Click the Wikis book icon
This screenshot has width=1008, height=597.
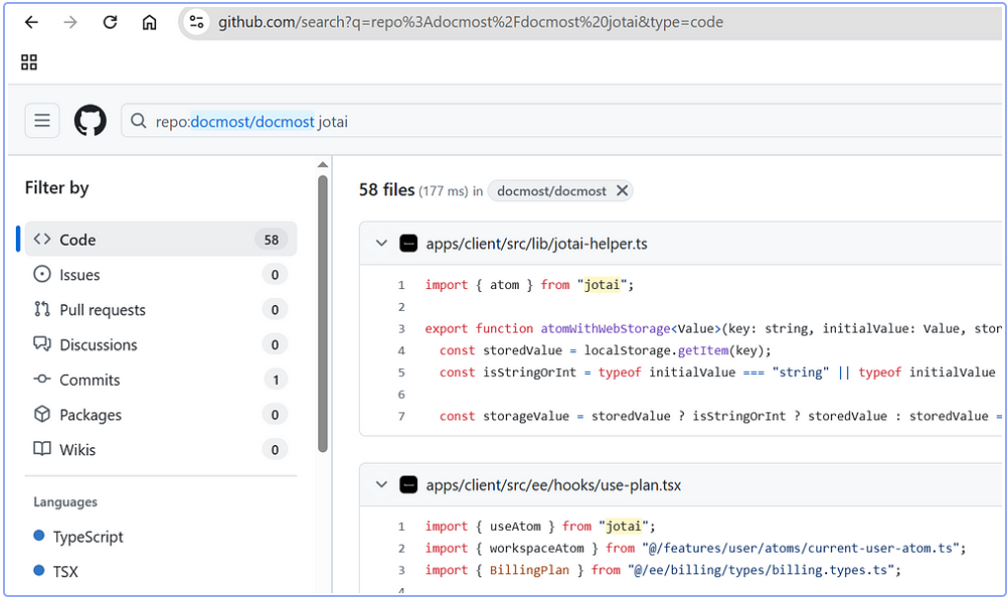pyautogui.click(x=42, y=449)
